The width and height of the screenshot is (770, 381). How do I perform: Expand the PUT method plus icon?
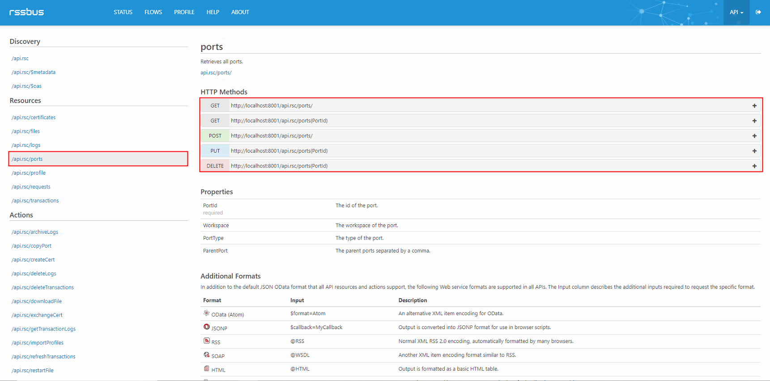[754, 151]
